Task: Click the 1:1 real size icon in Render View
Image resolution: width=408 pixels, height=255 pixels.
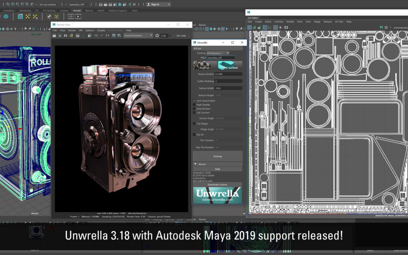Action: click(x=107, y=36)
